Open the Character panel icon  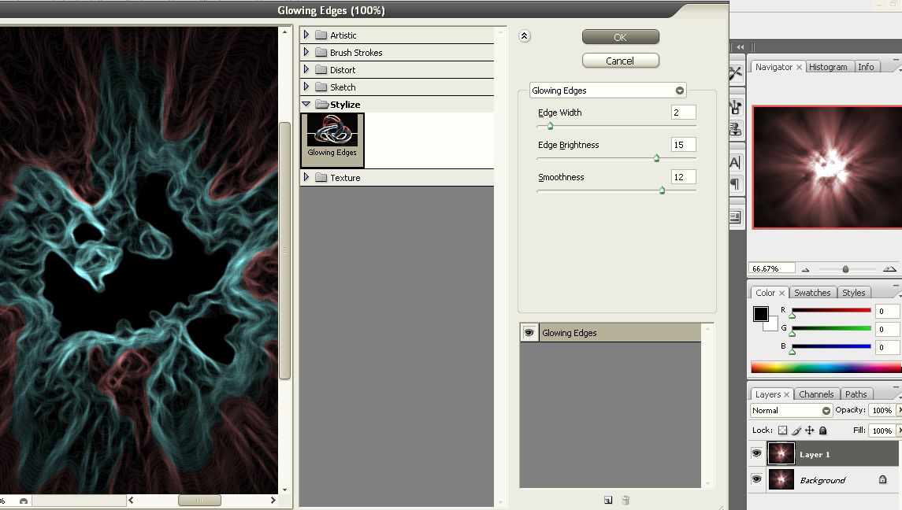(735, 163)
